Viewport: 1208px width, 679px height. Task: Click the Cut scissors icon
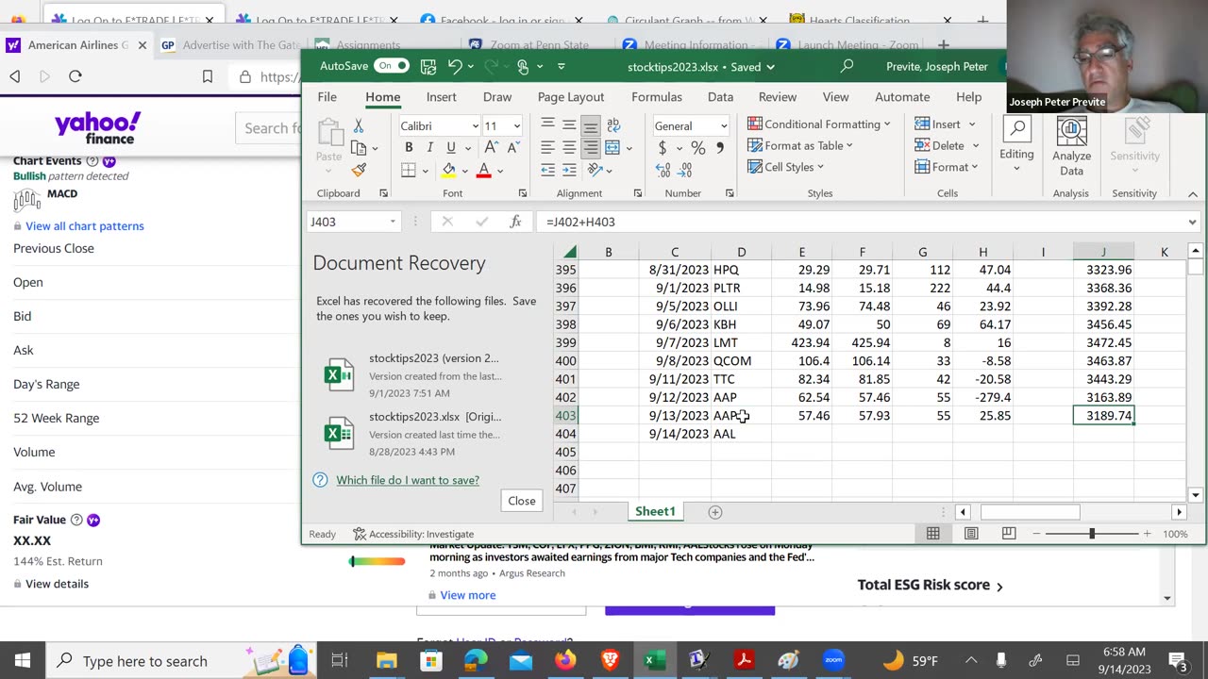(359, 125)
